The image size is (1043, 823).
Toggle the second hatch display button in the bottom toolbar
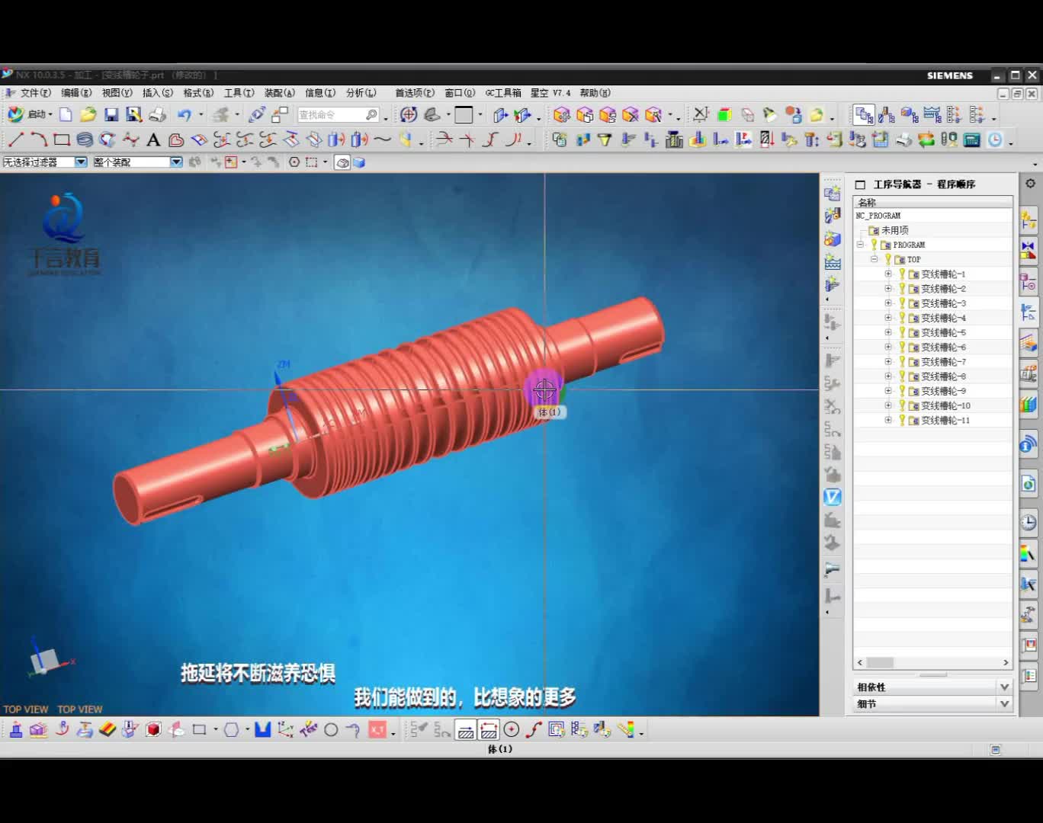coord(489,730)
